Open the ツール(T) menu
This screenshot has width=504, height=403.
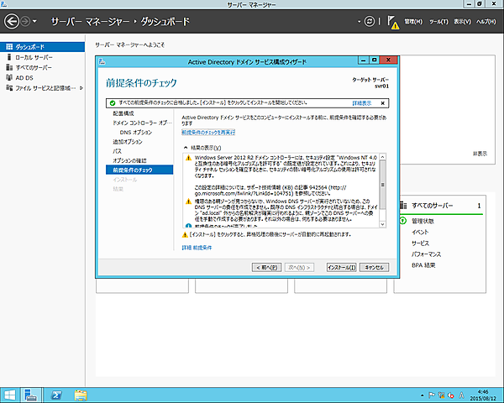coord(438,22)
